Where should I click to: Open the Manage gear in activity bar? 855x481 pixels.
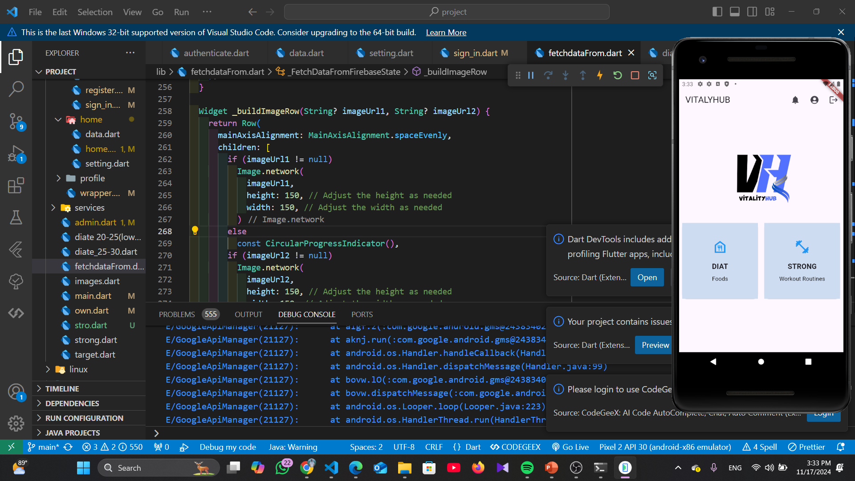point(16,423)
